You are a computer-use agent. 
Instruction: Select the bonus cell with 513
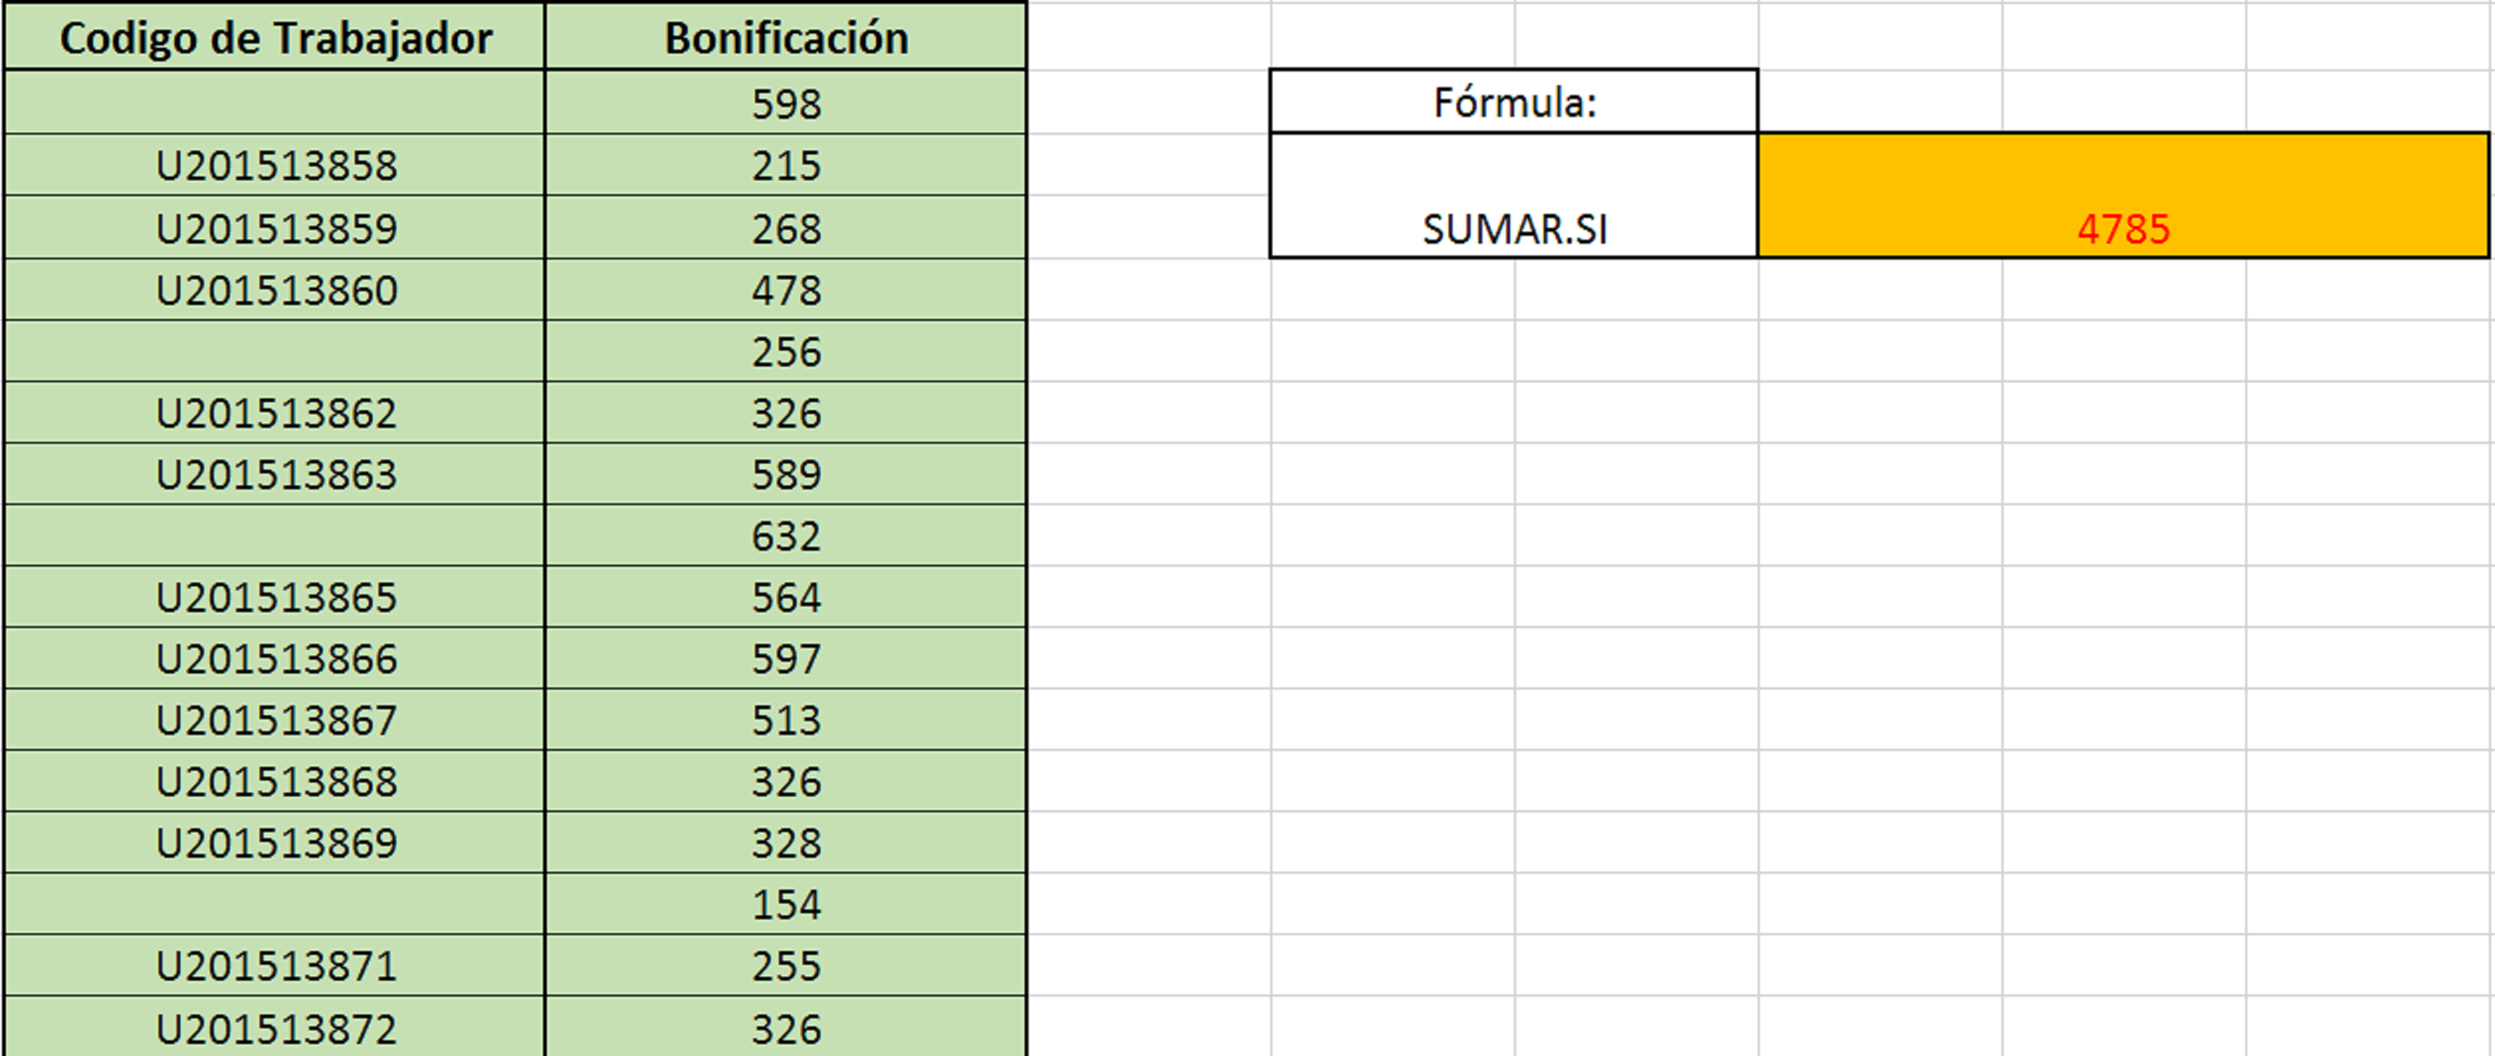click(785, 720)
